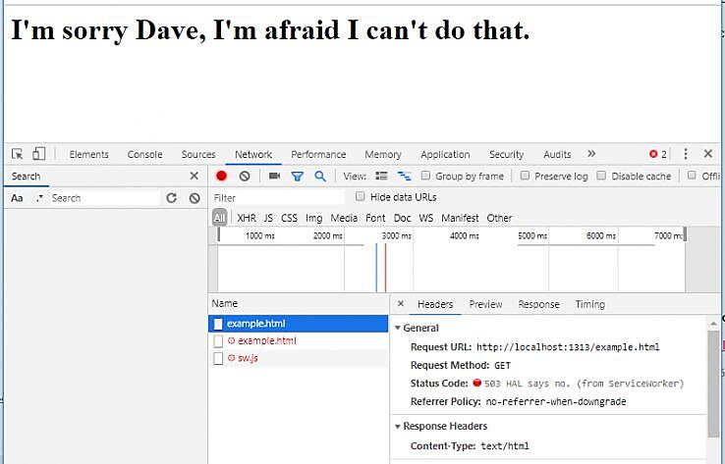Collapse the Response Headers section

(398, 426)
